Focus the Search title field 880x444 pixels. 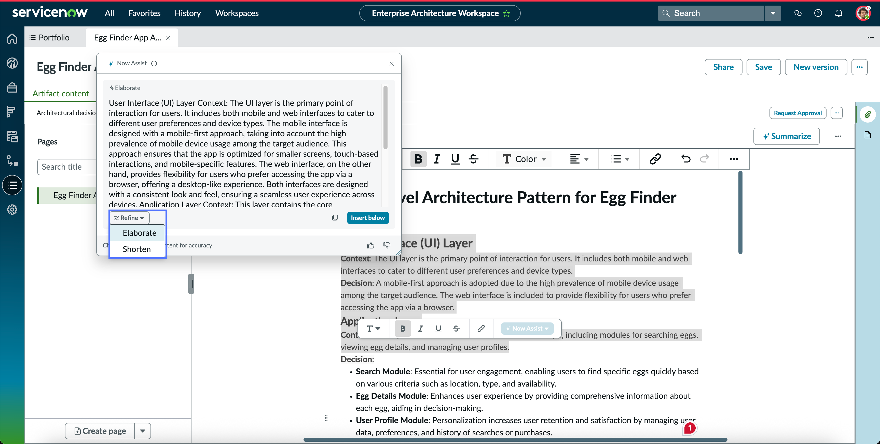[x=67, y=167]
